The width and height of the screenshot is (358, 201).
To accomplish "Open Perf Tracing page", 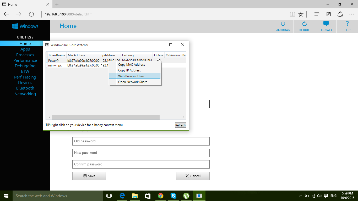I will [x=25, y=77].
